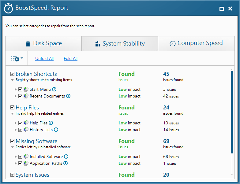Click the info icon next to History Lists
Viewport: 240px width, 184px height.
click(x=56, y=130)
